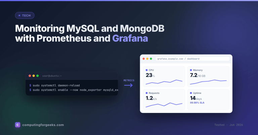Click the green dot in terminal title bar
Viewport: 258px width, 135px height.
tap(38, 76)
